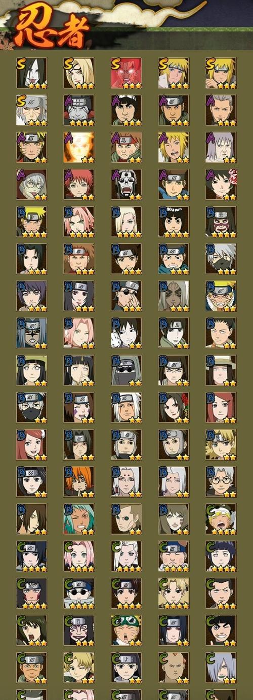The height and width of the screenshot is (700, 253).
Task: Choose the C-rank pink-haired Sakura
Action: (79, 556)
